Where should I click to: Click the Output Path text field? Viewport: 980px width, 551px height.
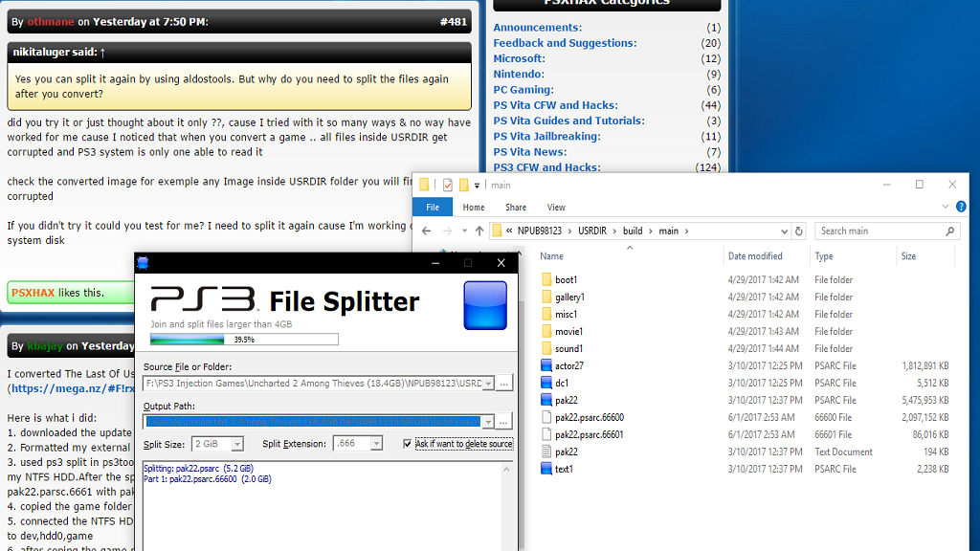(x=313, y=422)
